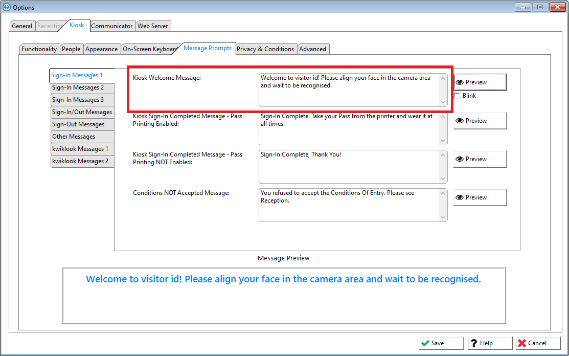Click the red X Cancel icon
Viewport: 569px width, 356px height.
tap(521, 343)
